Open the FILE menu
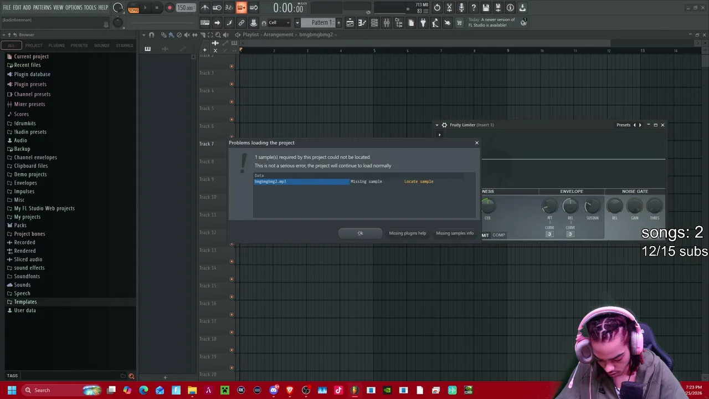 (7, 8)
